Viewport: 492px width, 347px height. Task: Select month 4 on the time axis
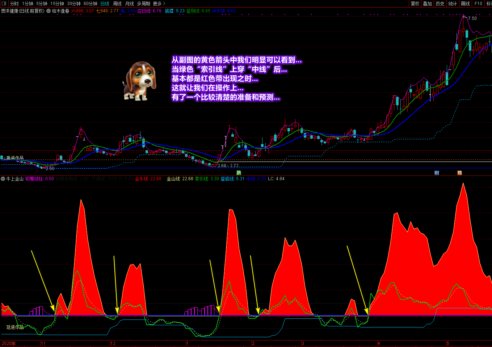(x=379, y=343)
